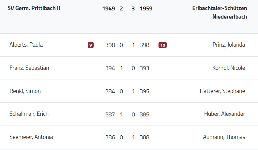Select Seemeier, Antonia's name
Viewport: 258px width, 150px height.
31,137
